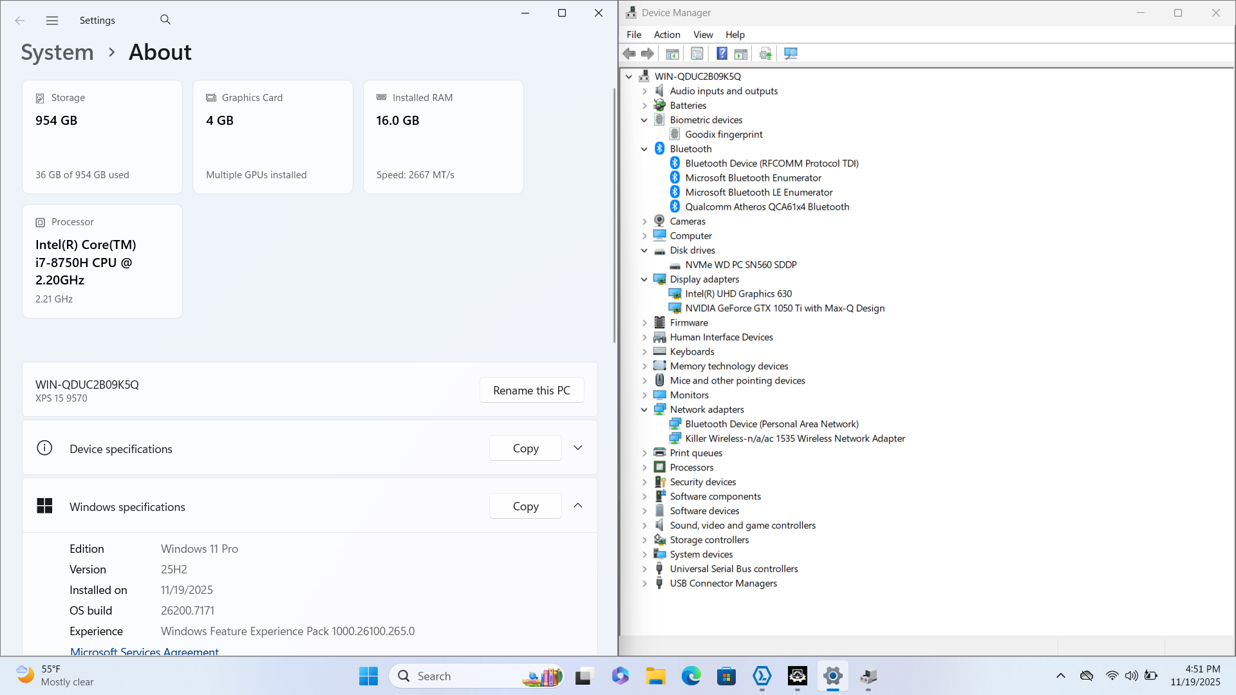The image size is (1236, 695).
Task: Open File Explorer from the taskbar
Action: (x=655, y=676)
